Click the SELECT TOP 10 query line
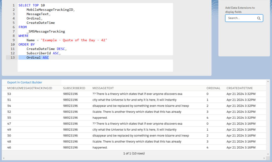Viewport: 272px width, 162px height. pyautogui.click(x=31, y=5)
